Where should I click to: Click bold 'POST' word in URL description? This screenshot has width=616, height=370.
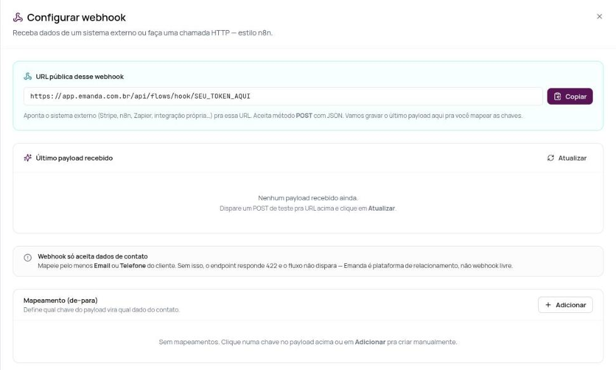304,115
